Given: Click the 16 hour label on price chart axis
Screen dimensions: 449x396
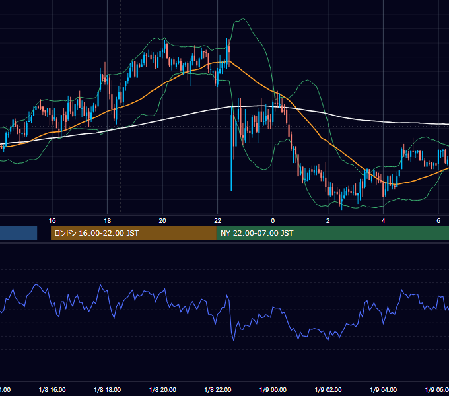Looking at the screenshot, I should [x=52, y=221].
